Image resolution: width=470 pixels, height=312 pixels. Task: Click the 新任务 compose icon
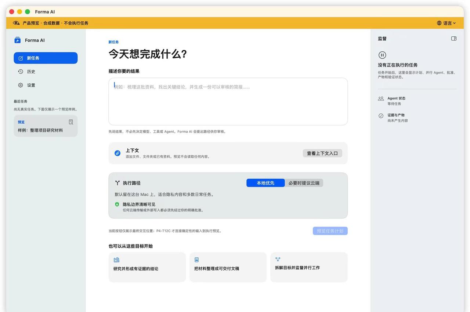coord(21,58)
